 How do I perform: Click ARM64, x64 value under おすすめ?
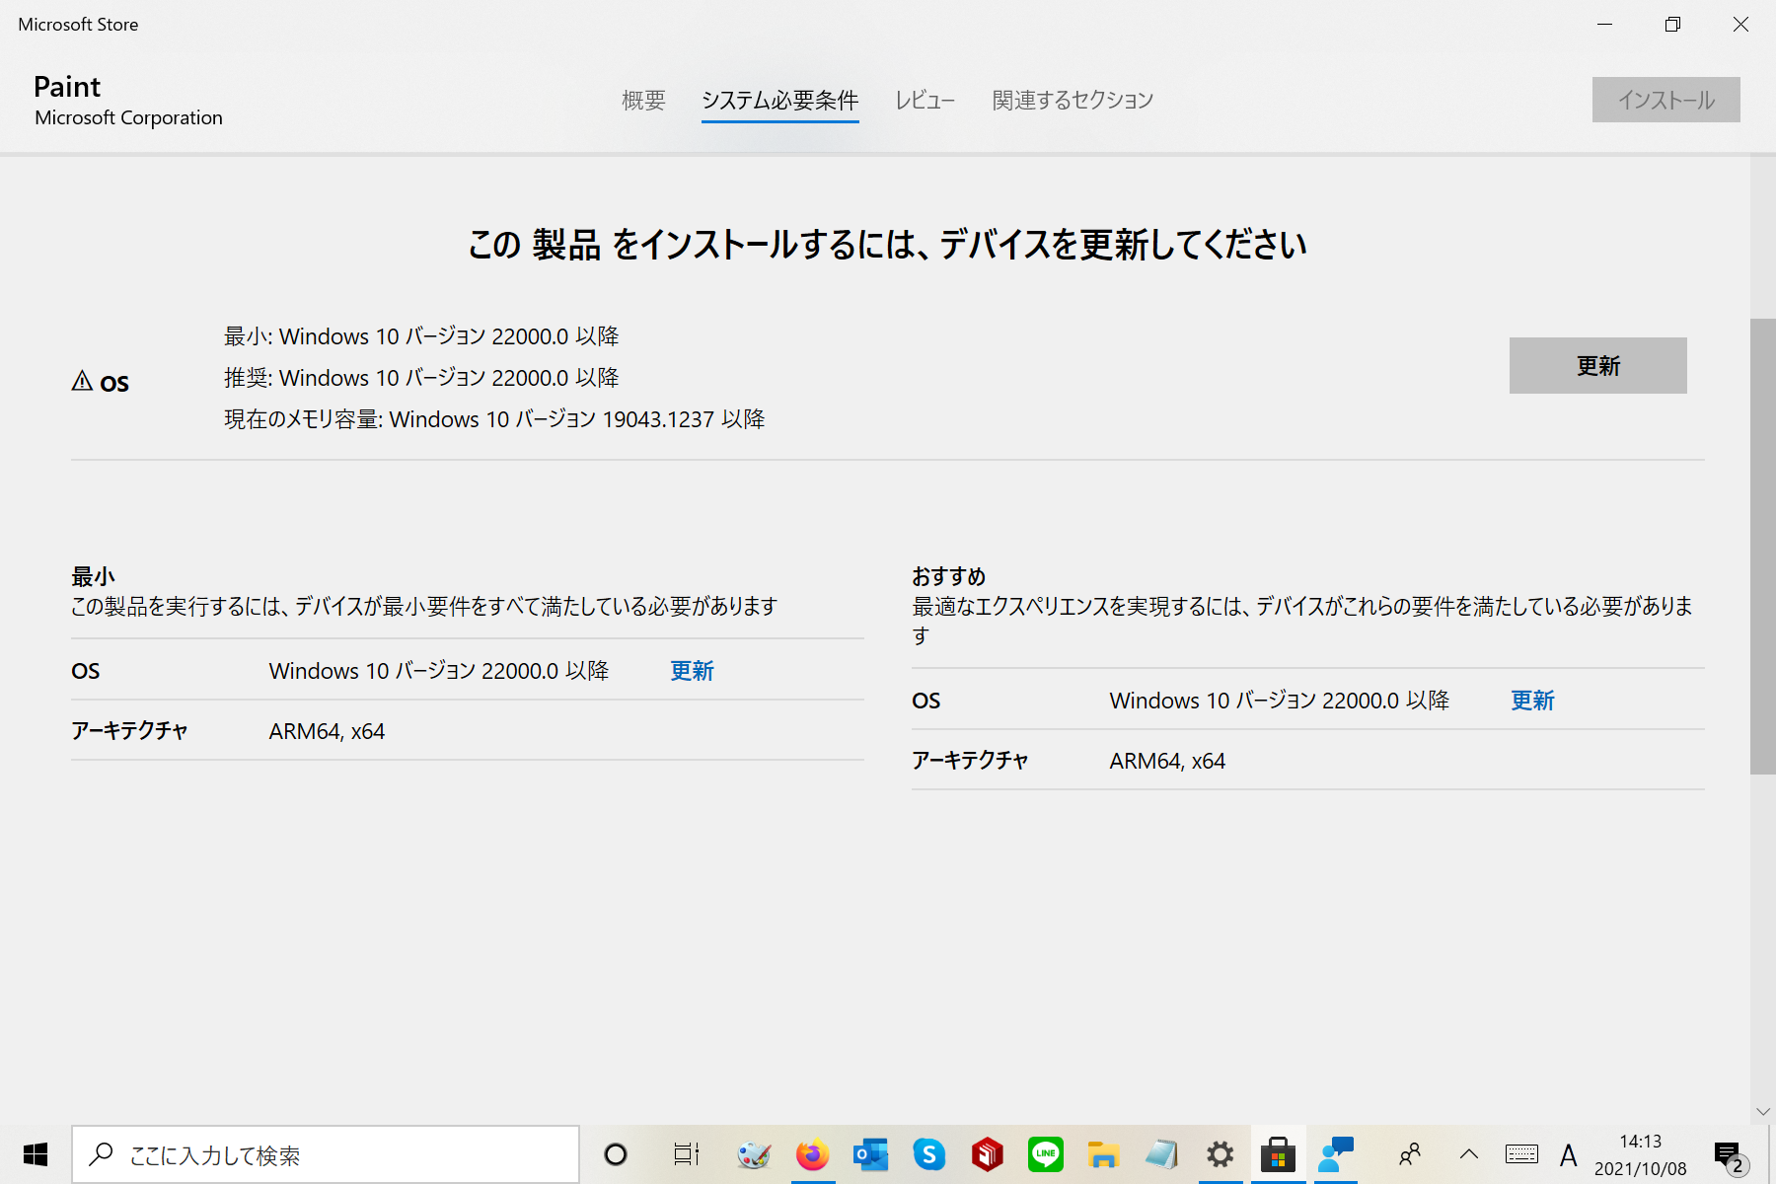(x=1167, y=761)
